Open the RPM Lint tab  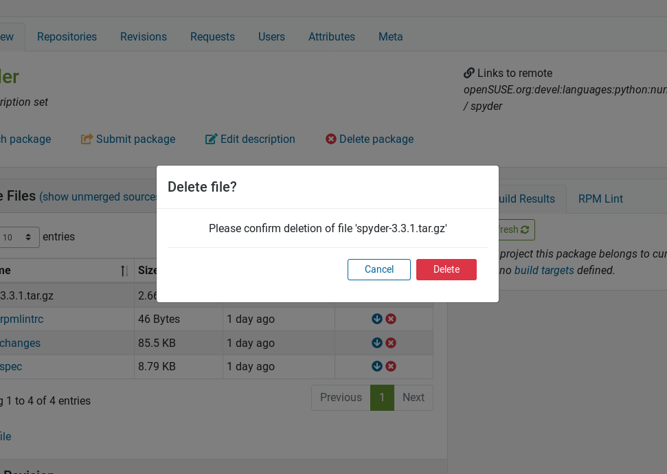600,199
